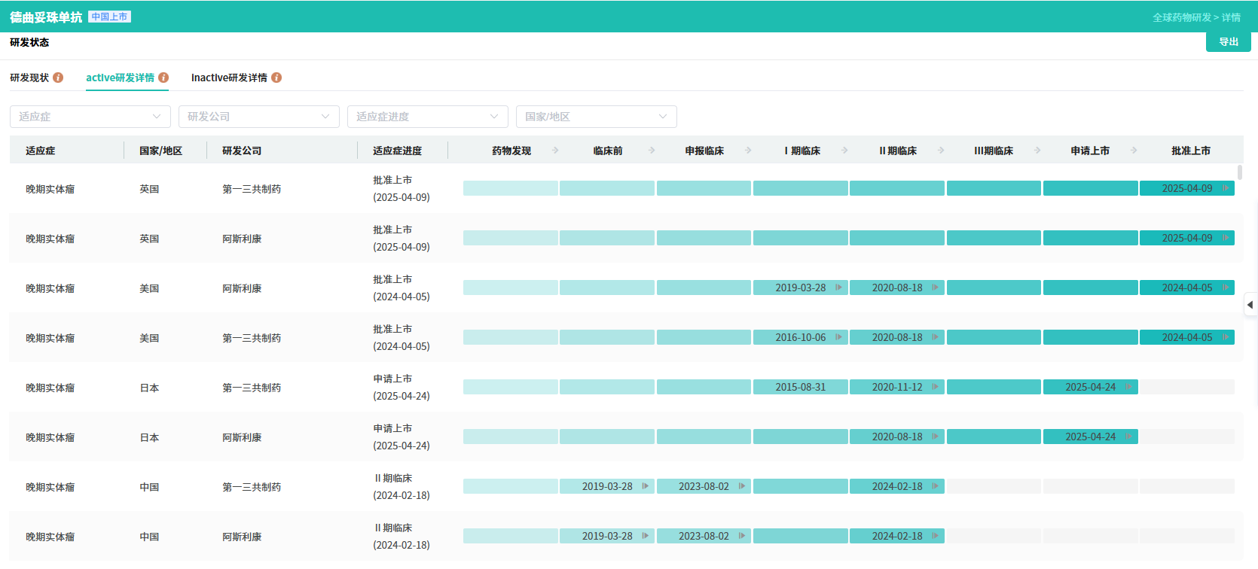Go to 全球药物研发 breadcrumb link

tap(1181, 17)
